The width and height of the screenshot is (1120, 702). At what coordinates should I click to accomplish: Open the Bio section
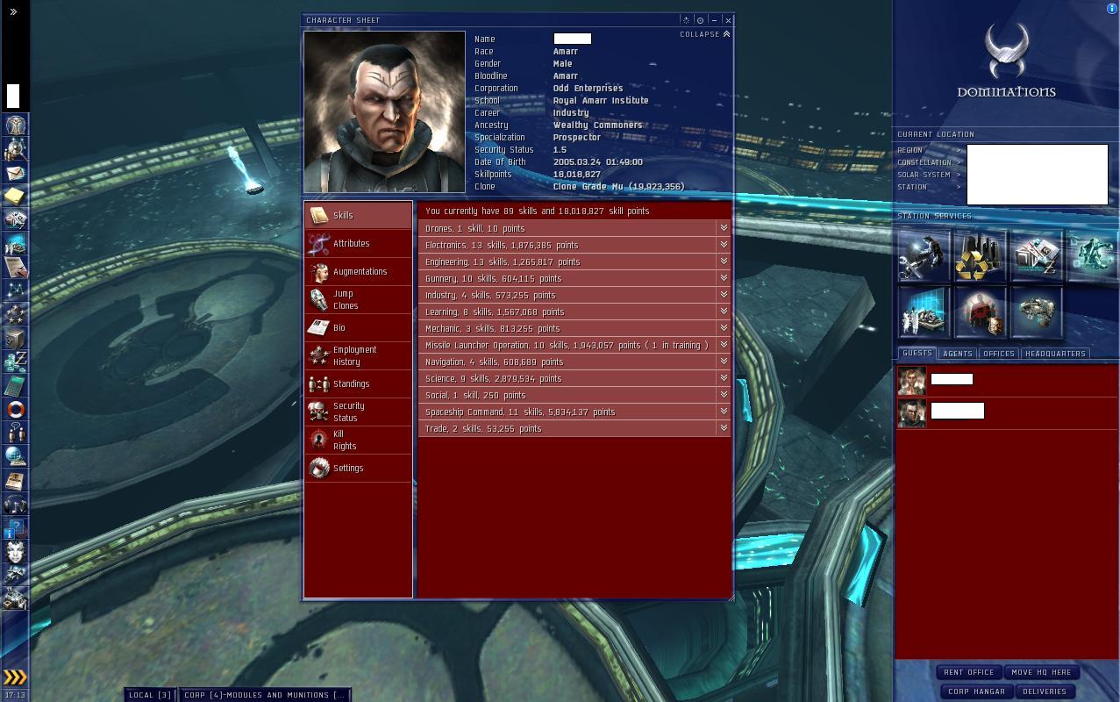[358, 328]
